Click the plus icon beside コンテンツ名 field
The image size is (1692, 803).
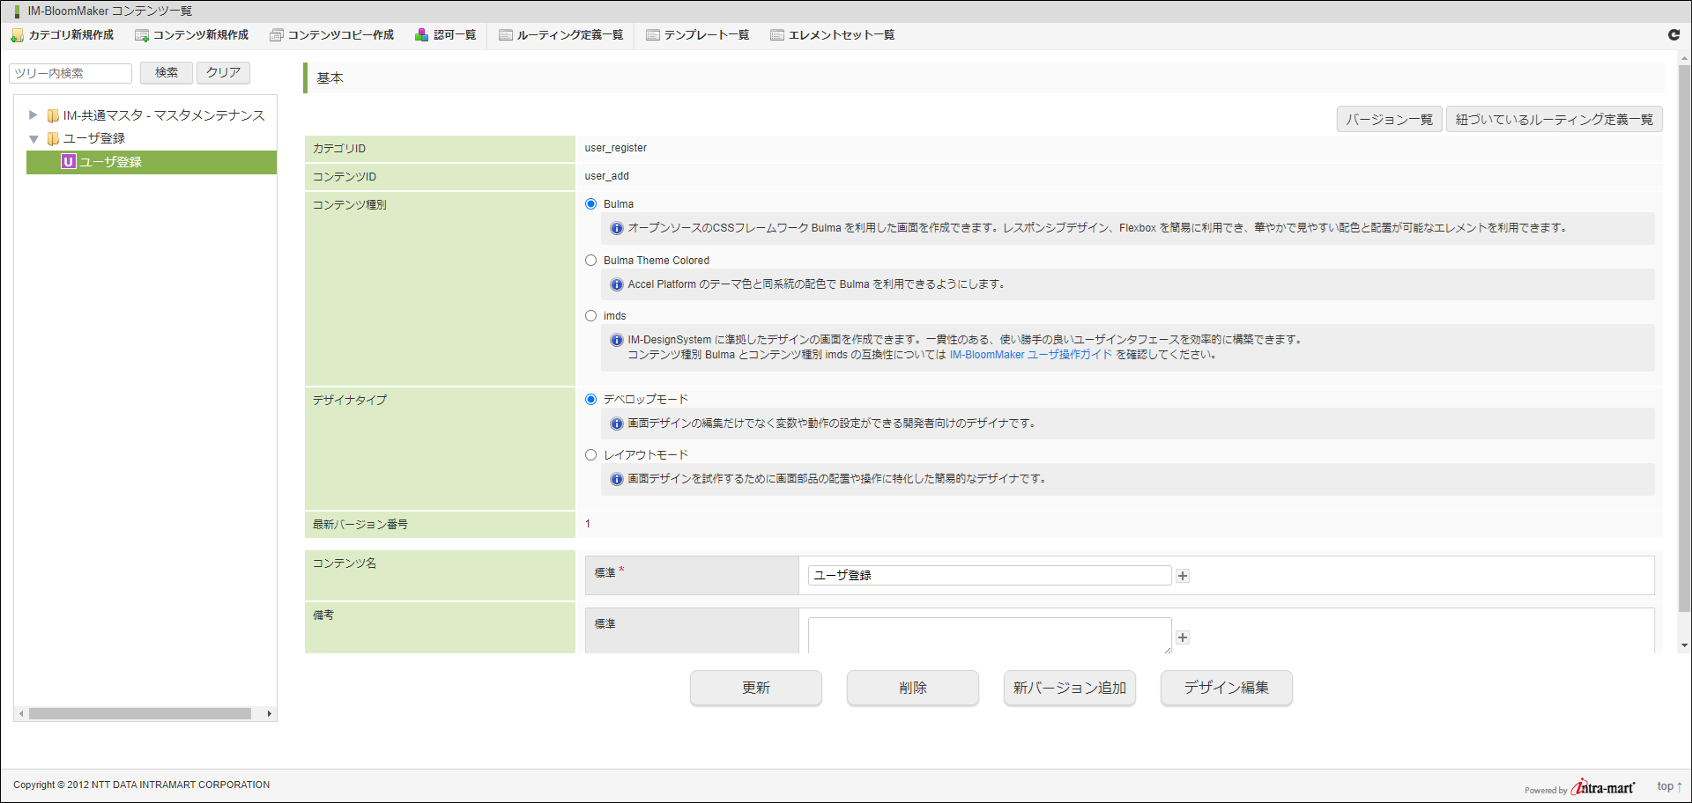click(1183, 576)
